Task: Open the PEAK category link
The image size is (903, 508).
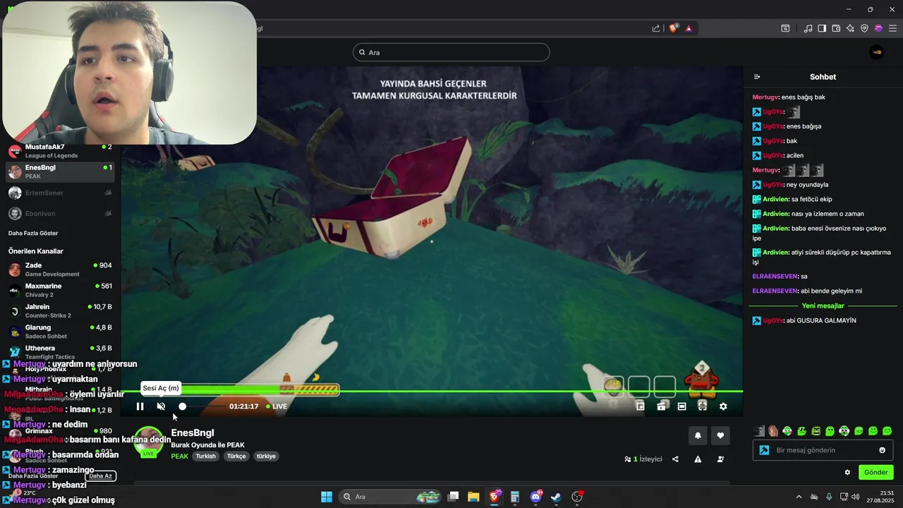Action: (179, 456)
